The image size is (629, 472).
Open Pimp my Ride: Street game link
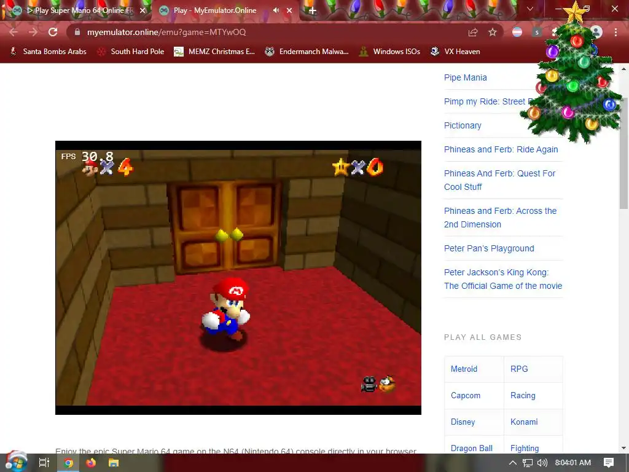pyautogui.click(x=488, y=101)
